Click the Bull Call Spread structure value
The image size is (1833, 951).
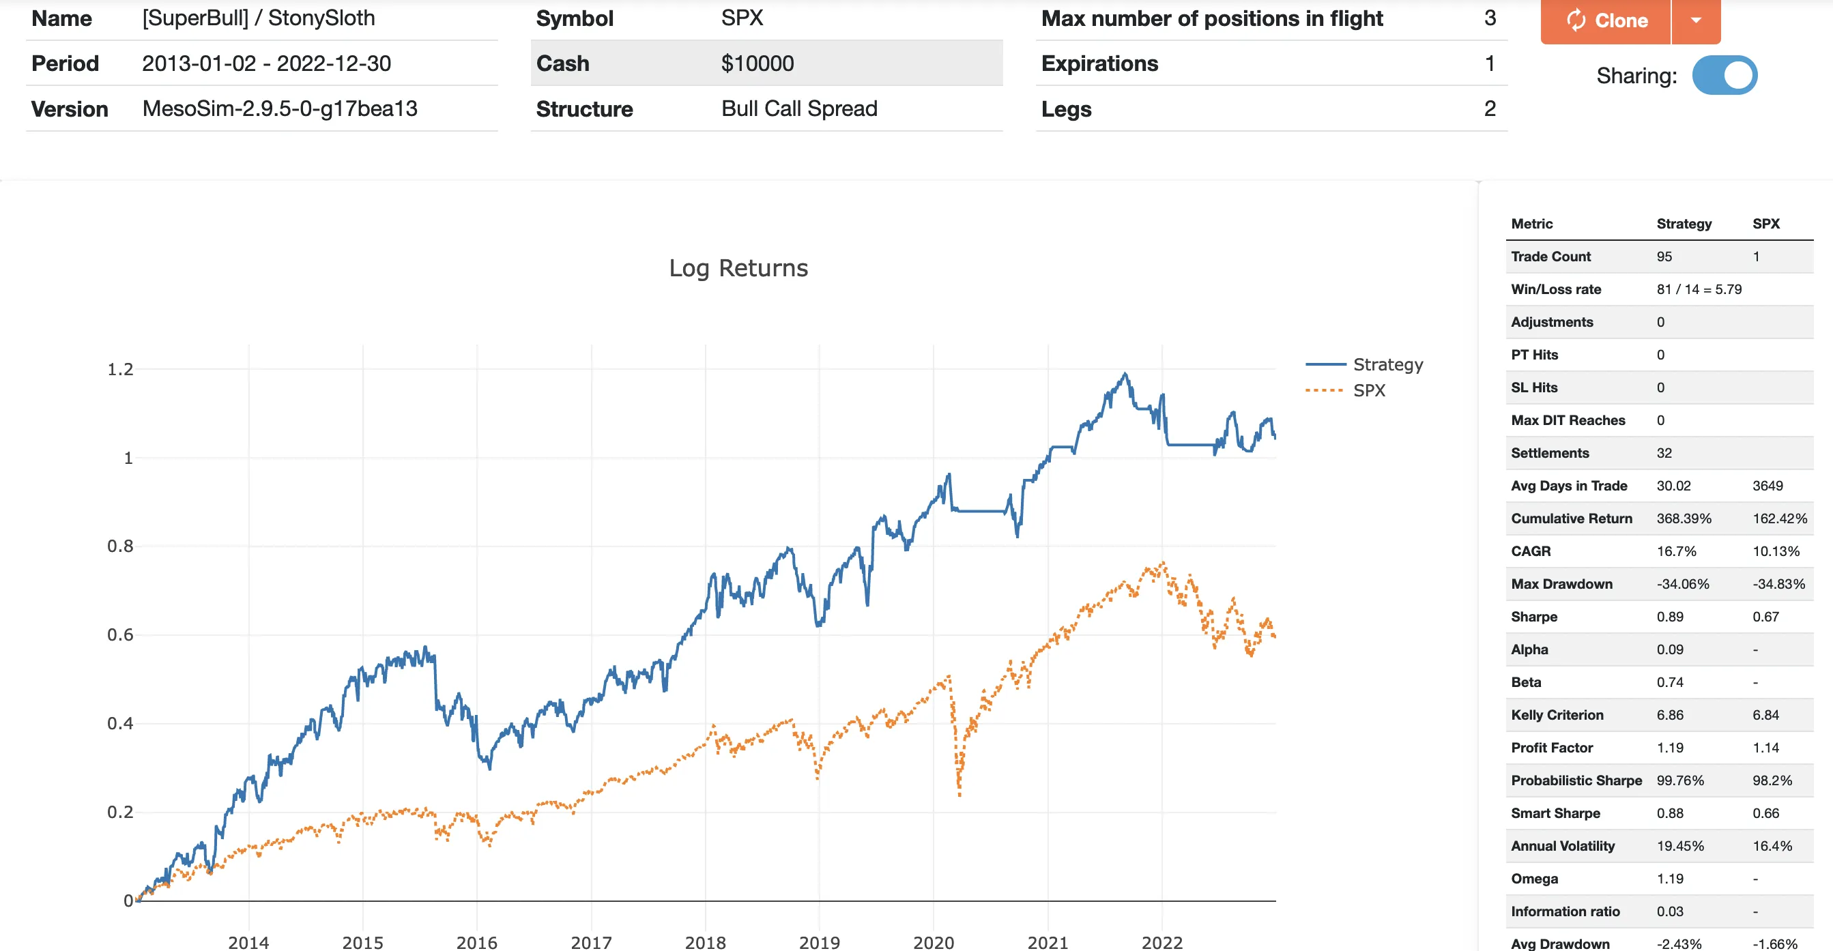pyautogui.click(x=799, y=109)
